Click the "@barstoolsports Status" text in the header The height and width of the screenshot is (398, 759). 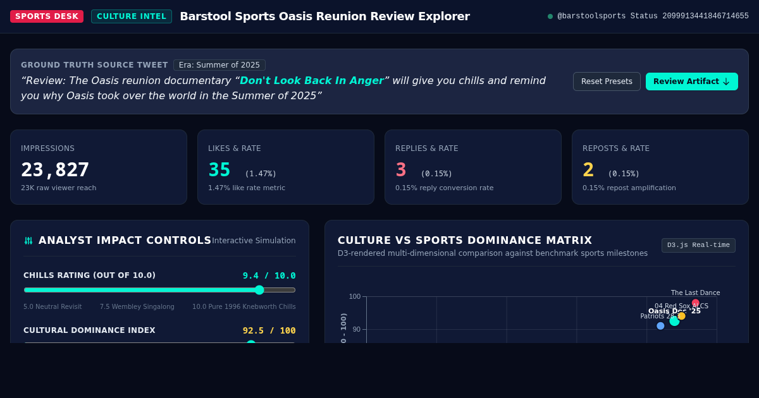[x=607, y=16]
